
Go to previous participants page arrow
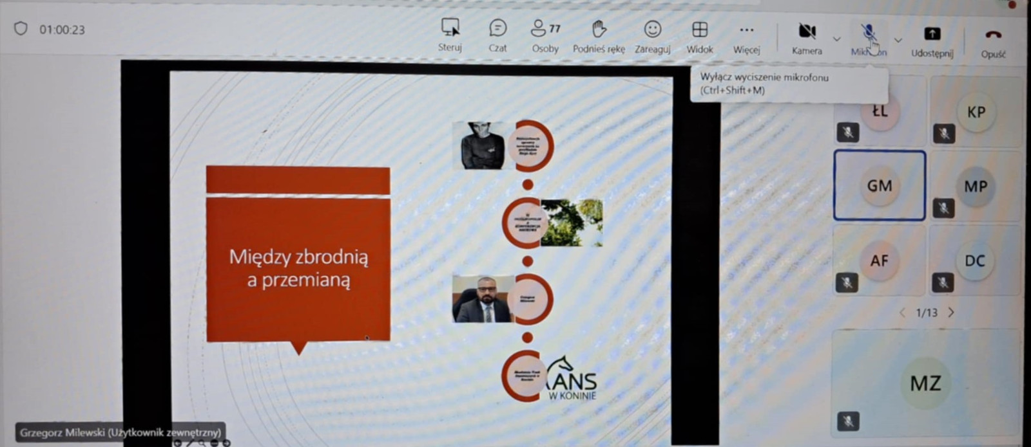pos(902,313)
